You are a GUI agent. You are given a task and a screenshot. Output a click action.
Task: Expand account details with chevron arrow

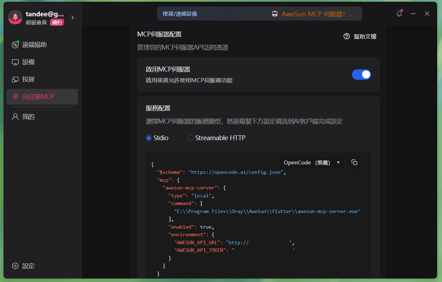(72, 17)
